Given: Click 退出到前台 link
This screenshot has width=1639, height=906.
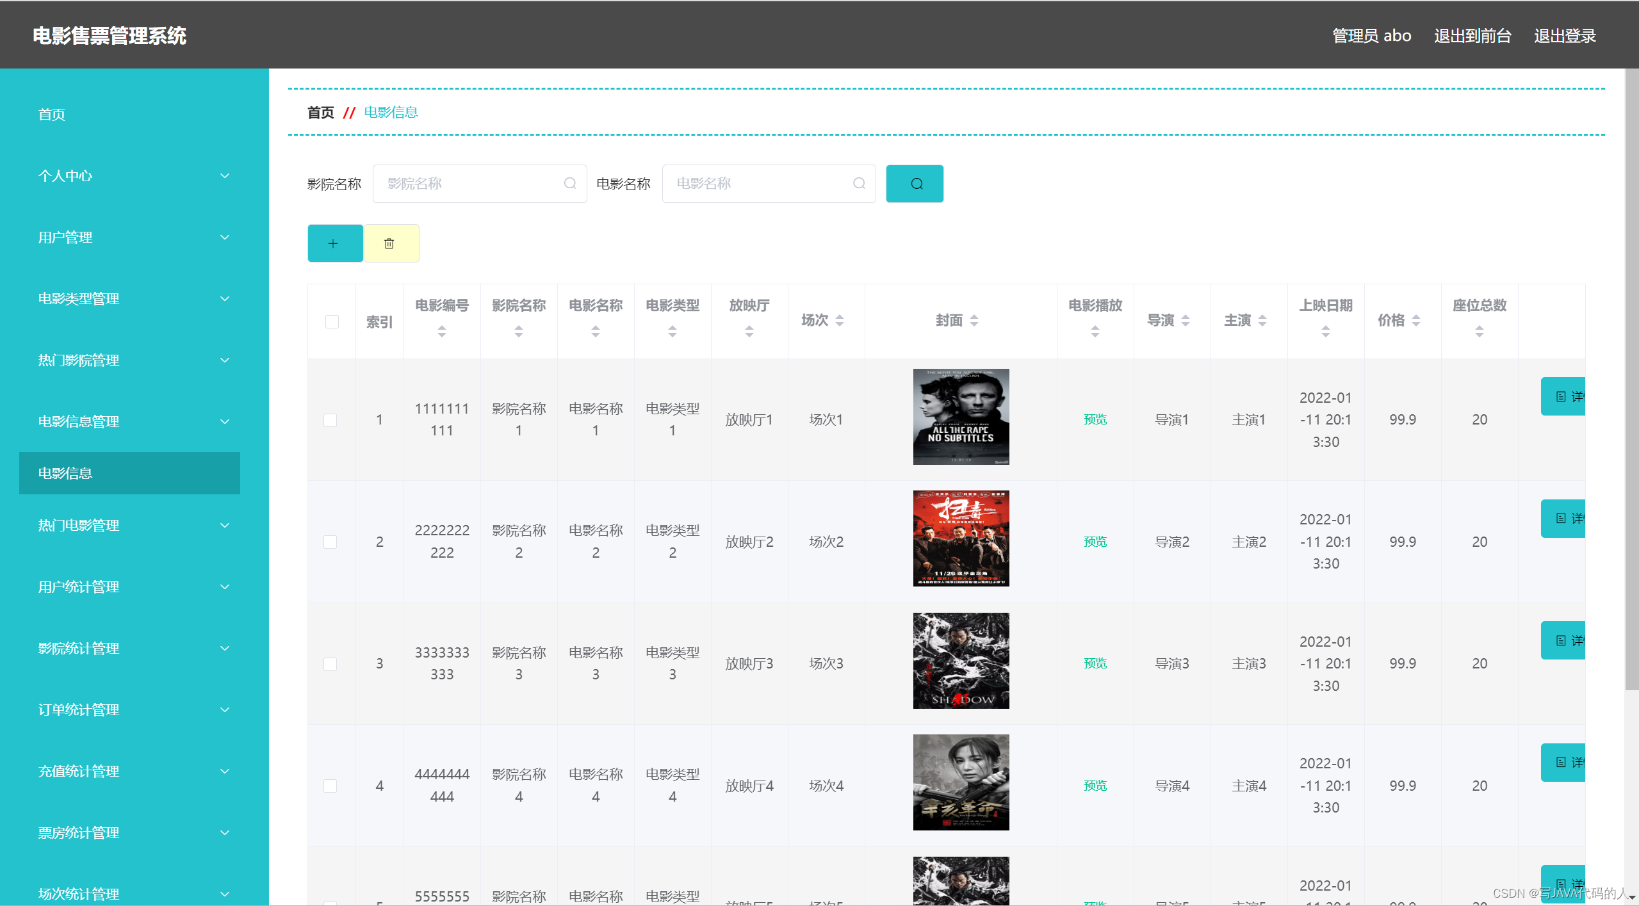Looking at the screenshot, I should coord(1472,36).
